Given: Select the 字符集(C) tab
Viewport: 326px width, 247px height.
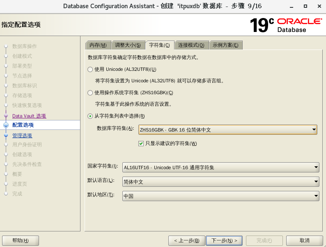Looking at the screenshot, I should pyautogui.click(x=159, y=45).
